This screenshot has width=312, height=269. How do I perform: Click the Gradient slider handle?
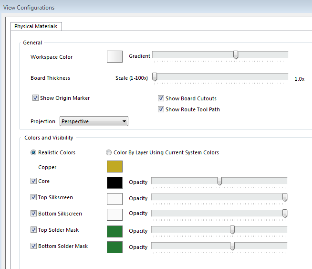pos(235,55)
